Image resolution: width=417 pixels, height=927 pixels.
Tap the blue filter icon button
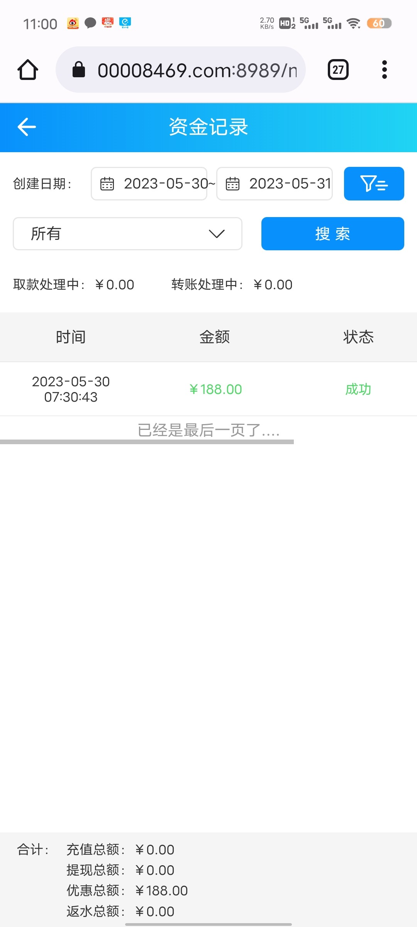pyautogui.click(x=374, y=183)
